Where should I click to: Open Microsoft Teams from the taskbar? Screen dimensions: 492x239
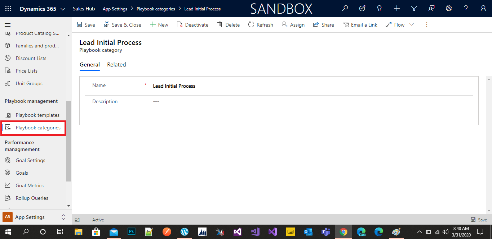[x=325, y=232]
